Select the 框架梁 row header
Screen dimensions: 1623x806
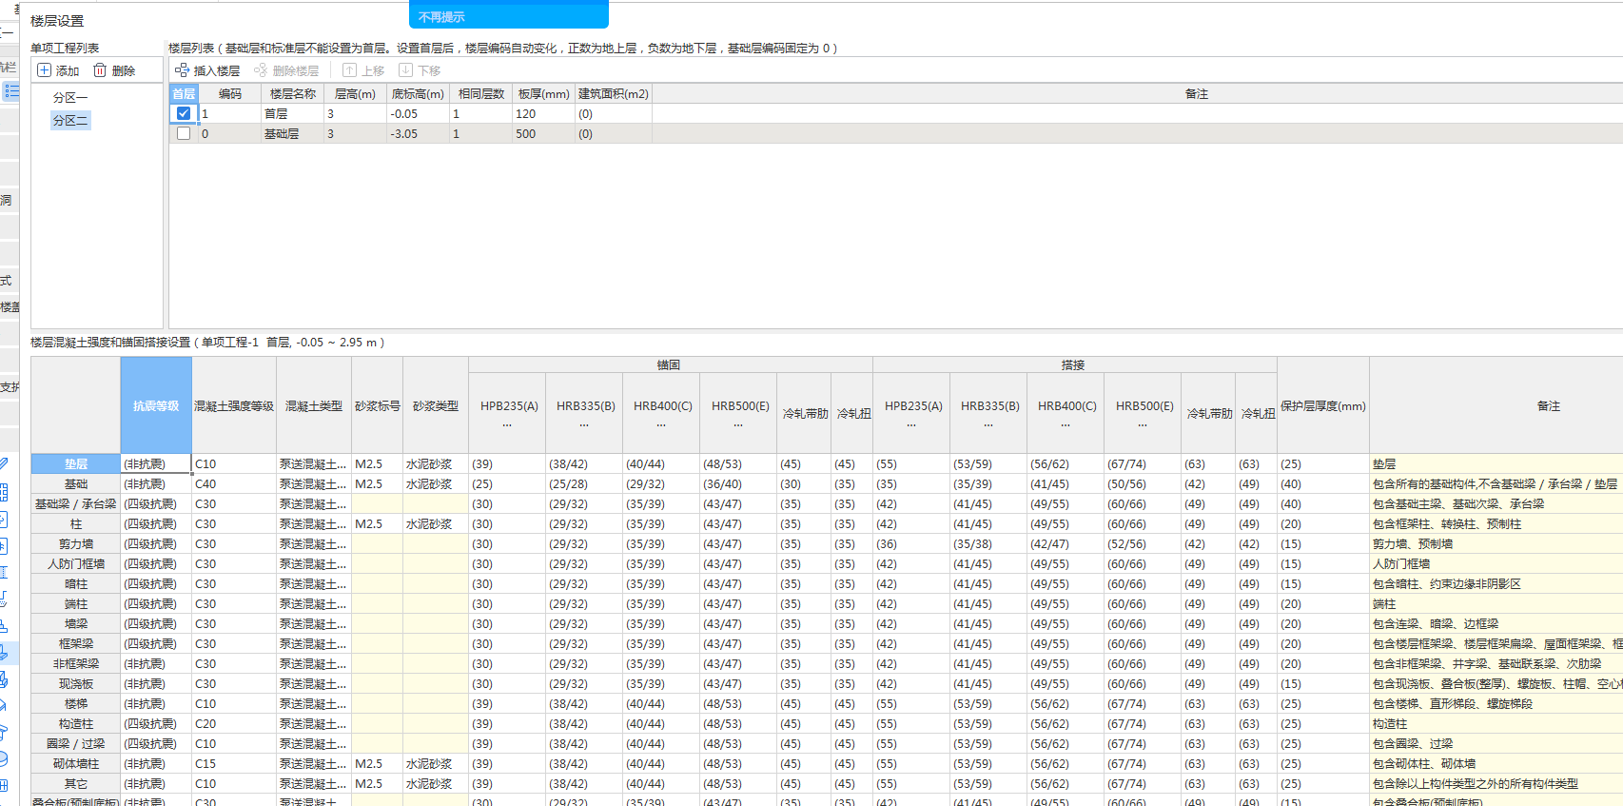(x=76, y=644)
